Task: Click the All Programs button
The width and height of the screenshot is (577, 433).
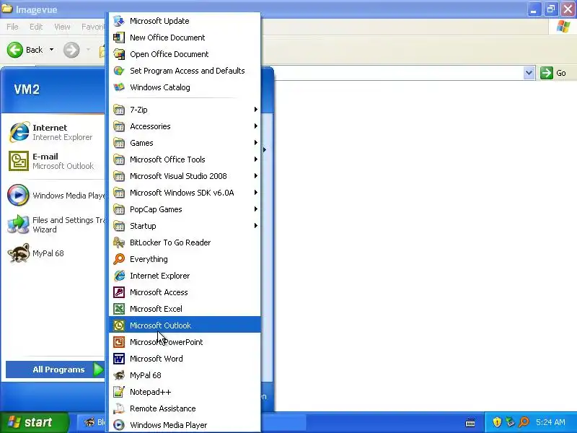Action: click(x=56, y=369)
